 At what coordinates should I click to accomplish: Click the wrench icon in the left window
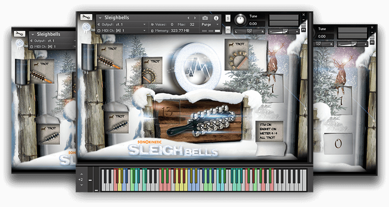19,34
